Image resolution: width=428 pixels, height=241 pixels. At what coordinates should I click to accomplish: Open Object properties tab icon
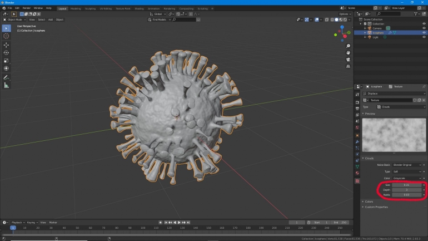[357, 135]
